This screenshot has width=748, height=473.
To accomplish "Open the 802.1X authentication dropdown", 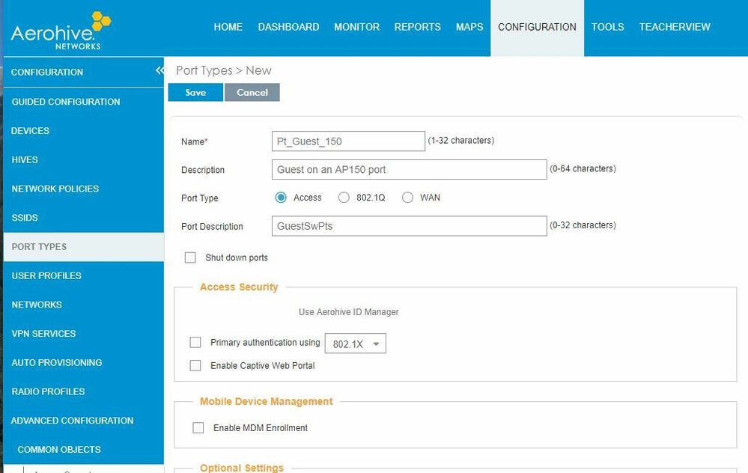I will [356, 344].
